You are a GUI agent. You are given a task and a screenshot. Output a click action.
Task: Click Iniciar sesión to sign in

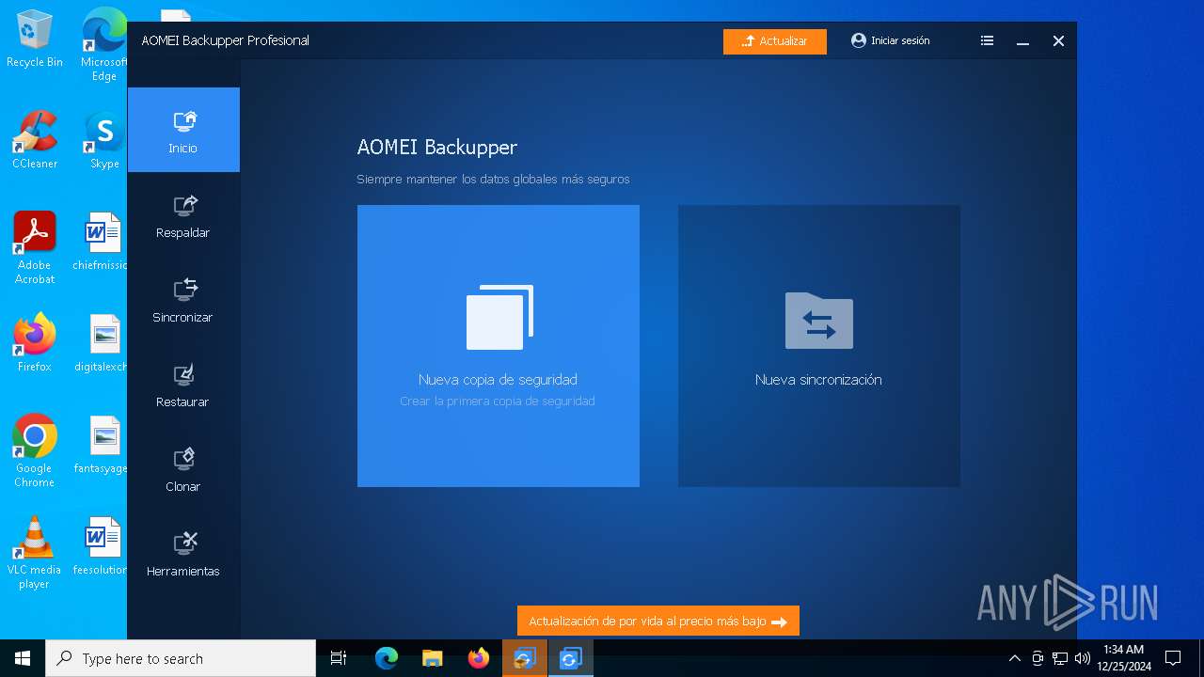tap(890, 40)
